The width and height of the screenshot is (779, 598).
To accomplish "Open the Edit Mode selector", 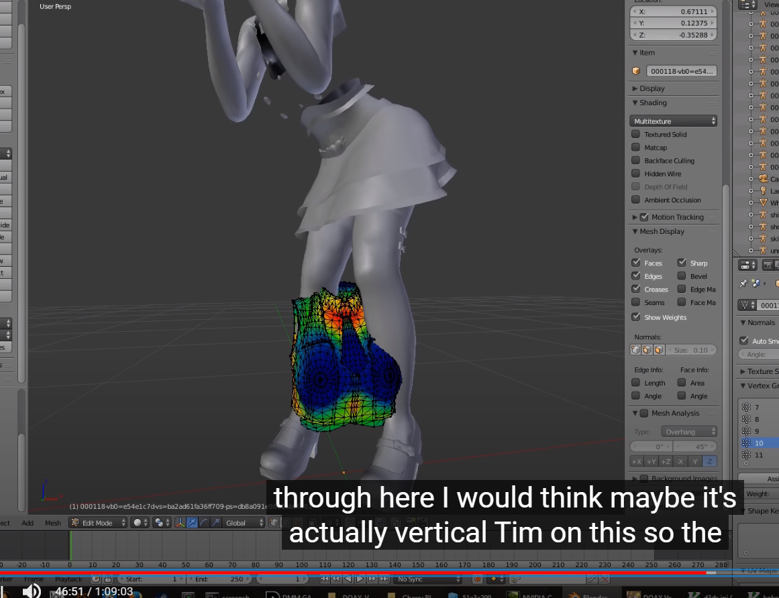I will [x=98, y=522].
